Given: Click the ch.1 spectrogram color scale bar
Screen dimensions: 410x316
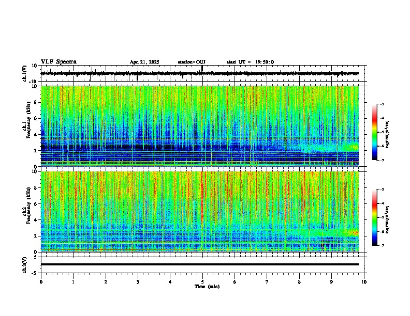Looking at the screenshot, I should point(375,132).
